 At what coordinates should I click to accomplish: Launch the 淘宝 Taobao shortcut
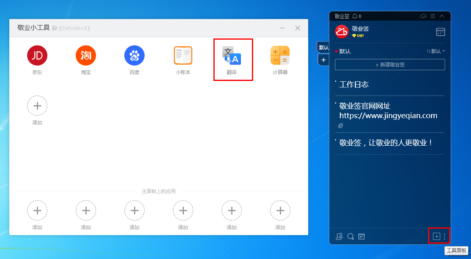point(85,55)
